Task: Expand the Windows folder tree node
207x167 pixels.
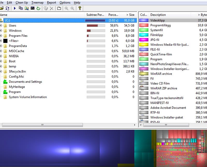Action: (1, 30)
